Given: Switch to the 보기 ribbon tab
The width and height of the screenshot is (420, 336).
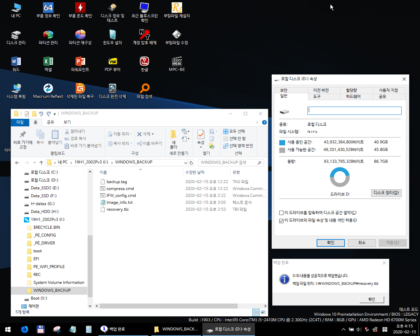Looking at the screenshot, I should pyautogui.click(x=67, y=122).
